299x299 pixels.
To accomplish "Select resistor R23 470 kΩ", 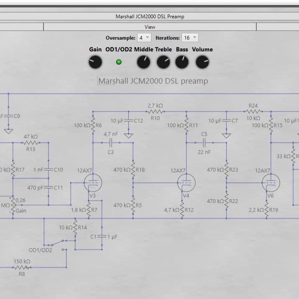I will click(226, 170).
